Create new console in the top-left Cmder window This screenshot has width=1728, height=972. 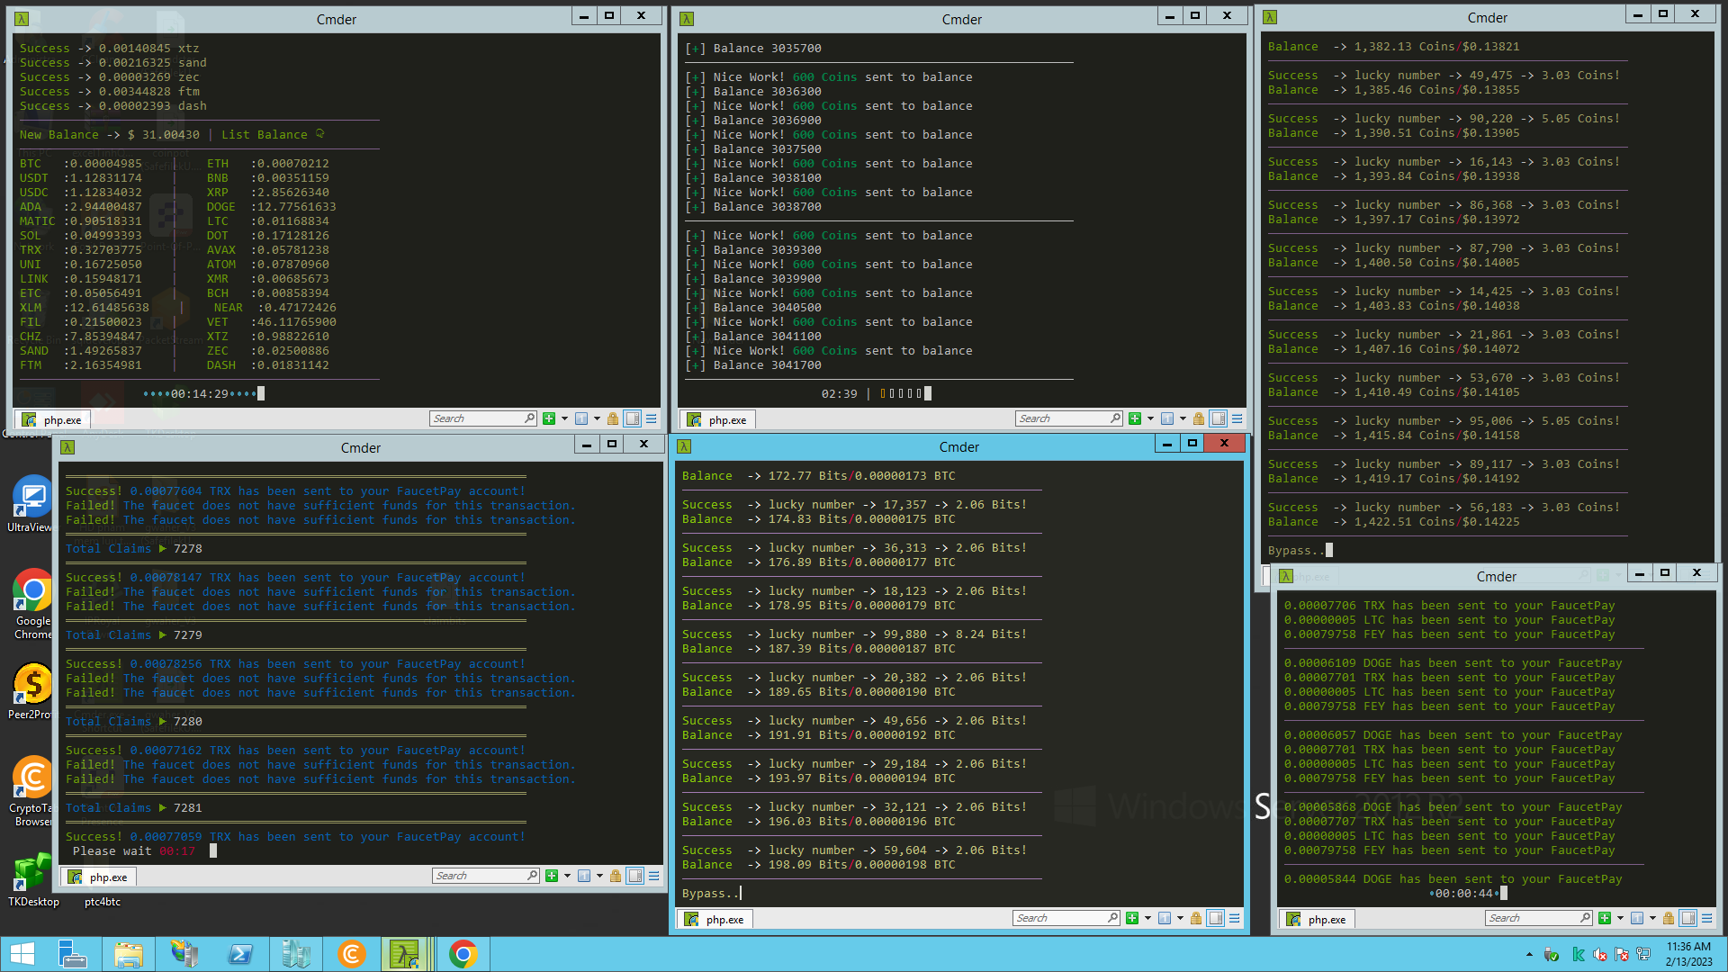click(549, 418)
